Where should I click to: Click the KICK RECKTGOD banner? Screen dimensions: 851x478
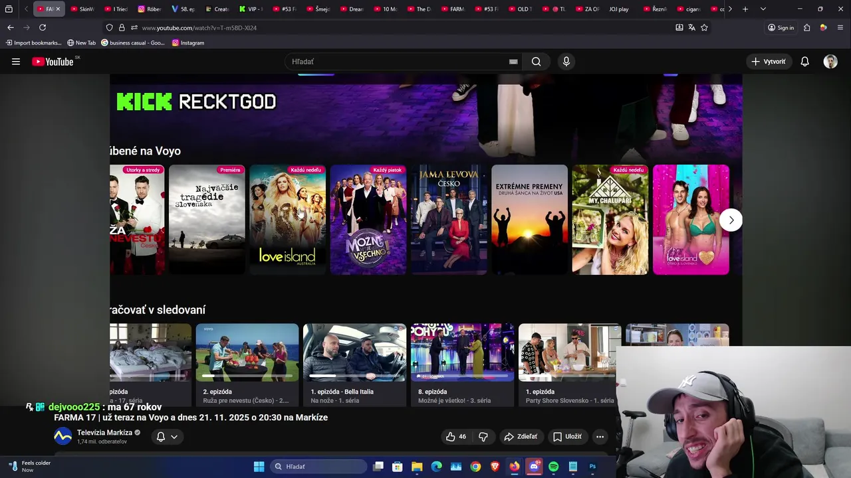click(196, 102)
